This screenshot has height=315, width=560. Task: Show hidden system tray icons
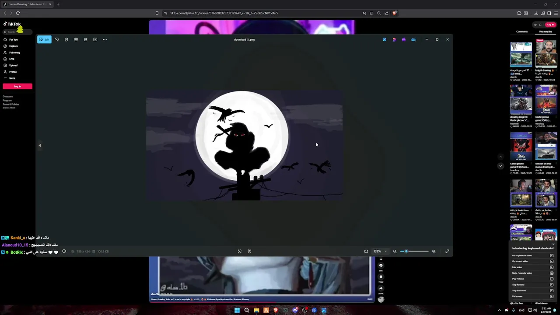click(499, 310)
